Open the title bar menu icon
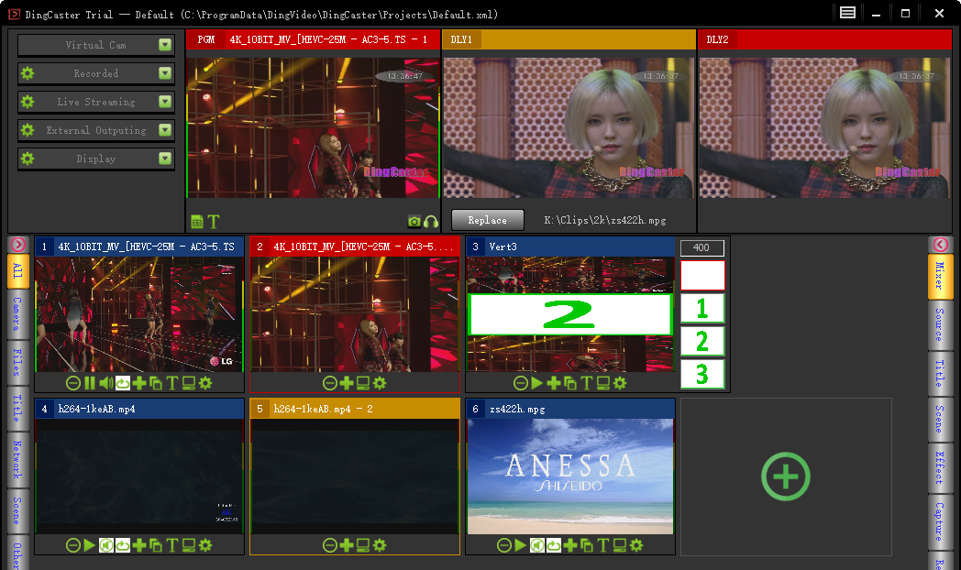Screen dimensions: 961x570 click(847, 13)
